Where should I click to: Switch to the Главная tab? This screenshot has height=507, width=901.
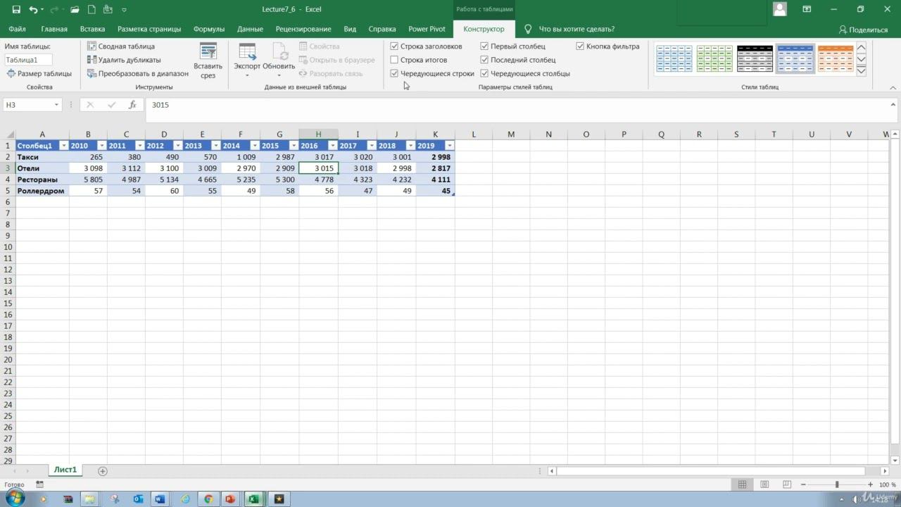54,29
